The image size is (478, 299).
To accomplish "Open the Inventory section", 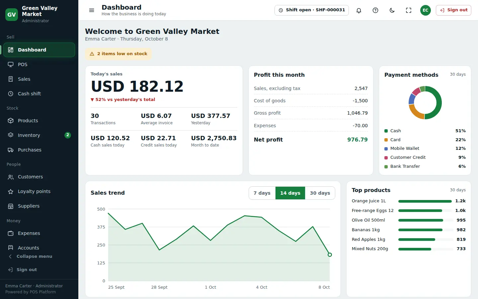I will click(x=39, y=135).
